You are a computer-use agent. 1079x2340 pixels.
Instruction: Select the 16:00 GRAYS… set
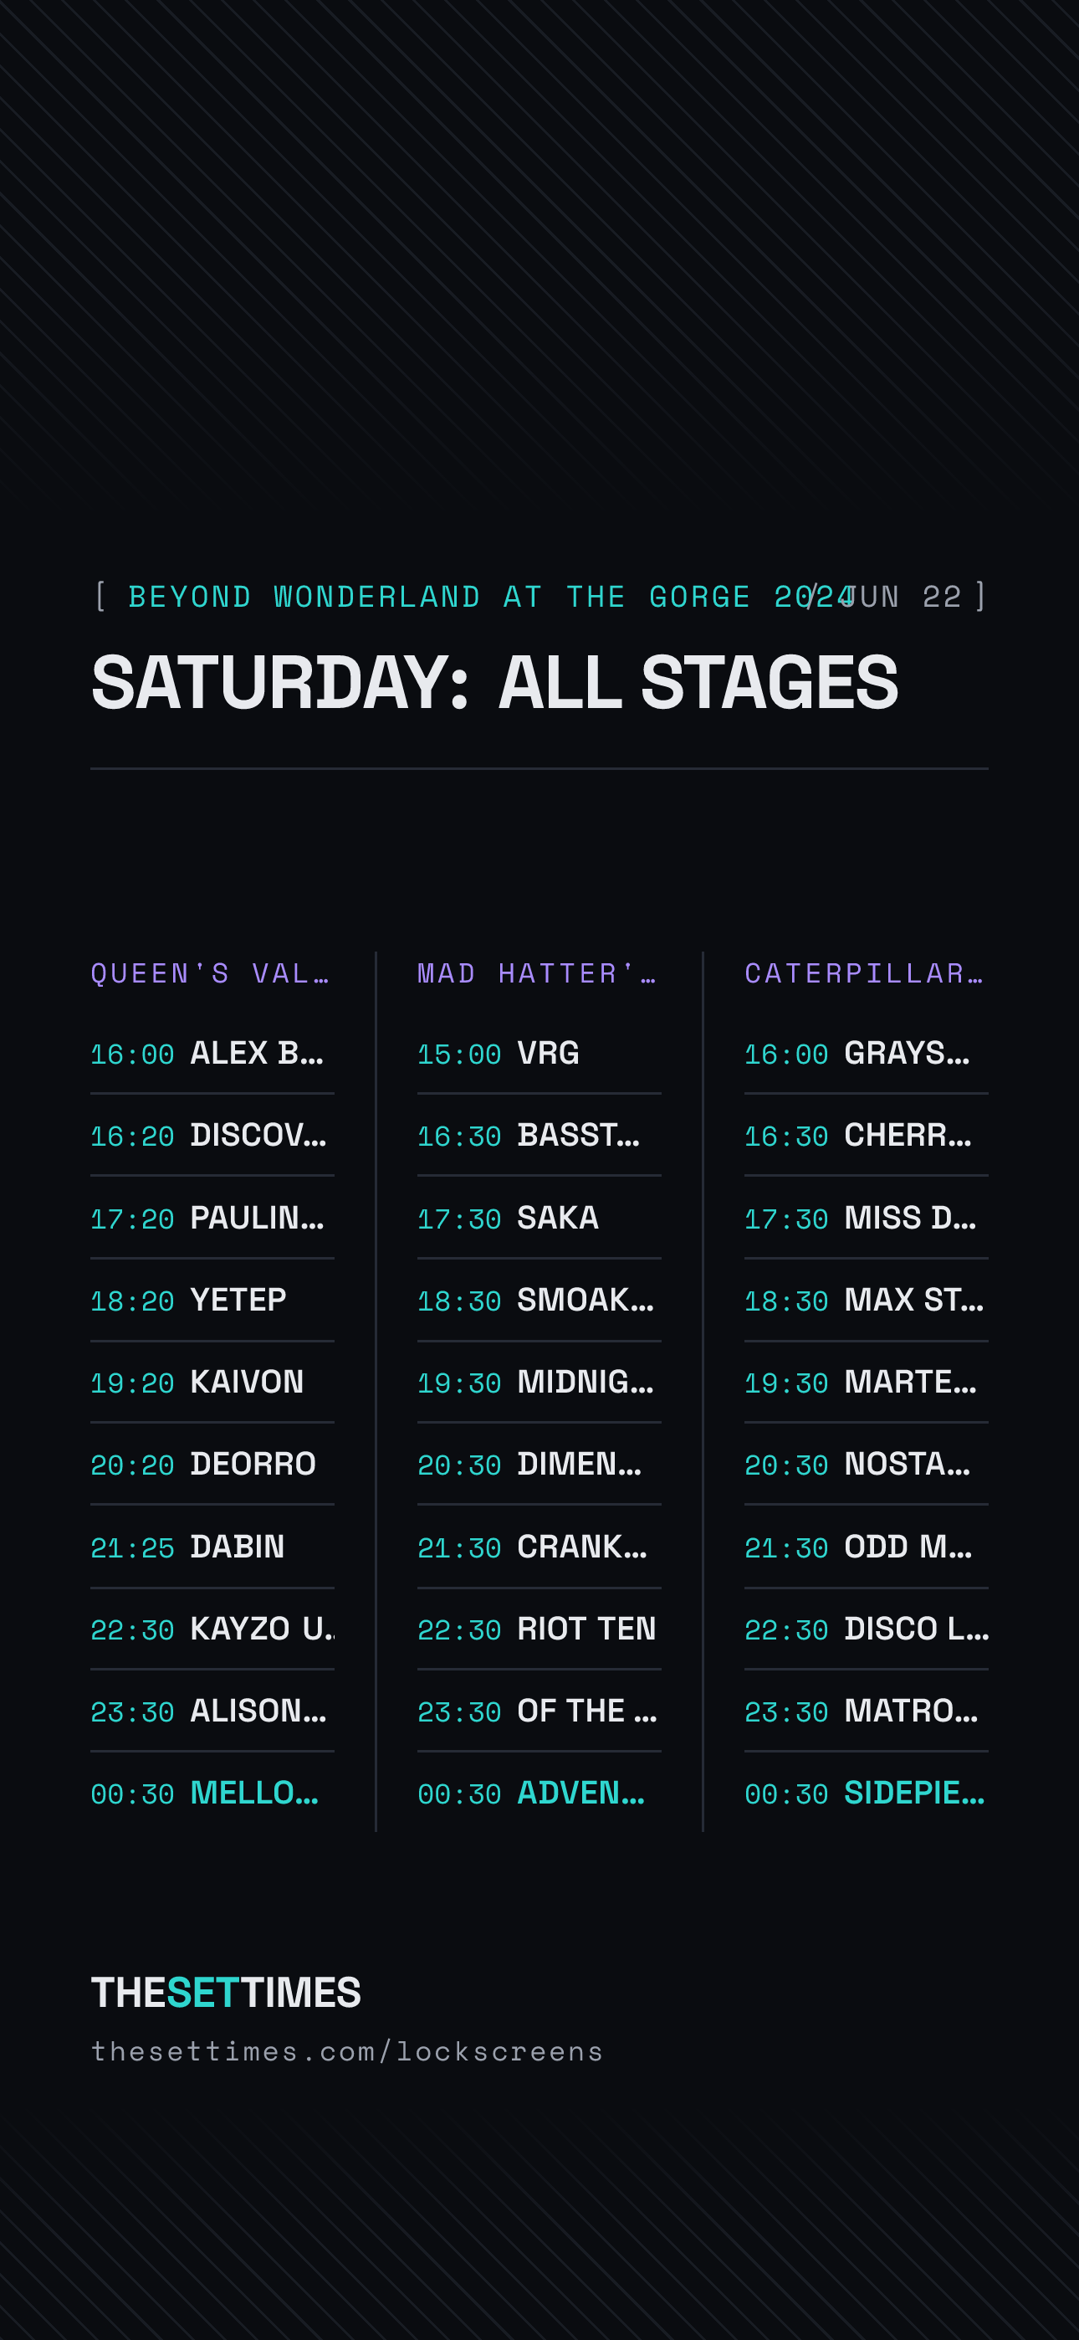point(866,1053)
